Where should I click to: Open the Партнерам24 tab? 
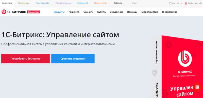(x=42, y=3)
